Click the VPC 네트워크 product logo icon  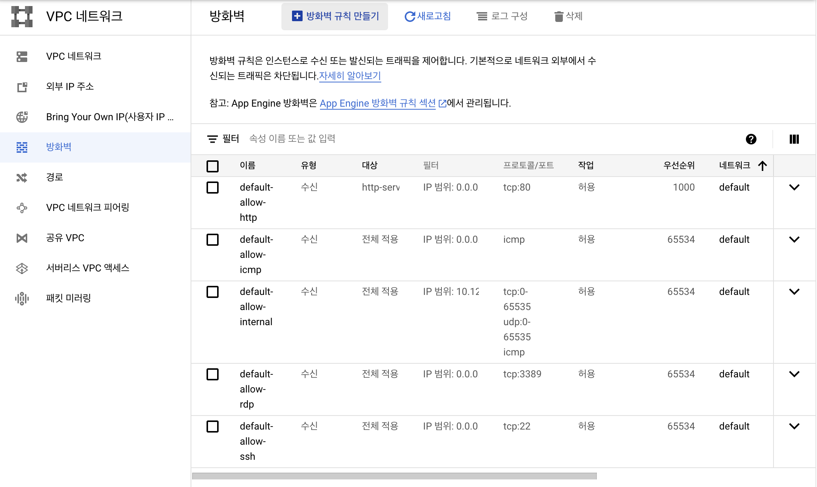tap(22, 17)
